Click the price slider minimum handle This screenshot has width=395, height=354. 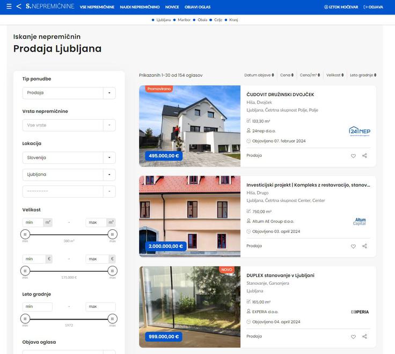25,271
